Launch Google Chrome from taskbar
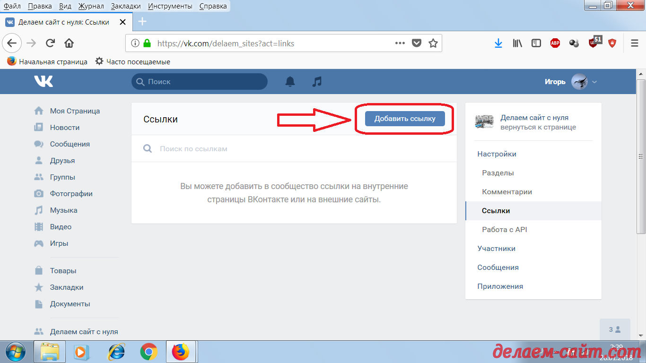Image resolution: width=646 pixels, height=363 pixels. click(149, 352)
